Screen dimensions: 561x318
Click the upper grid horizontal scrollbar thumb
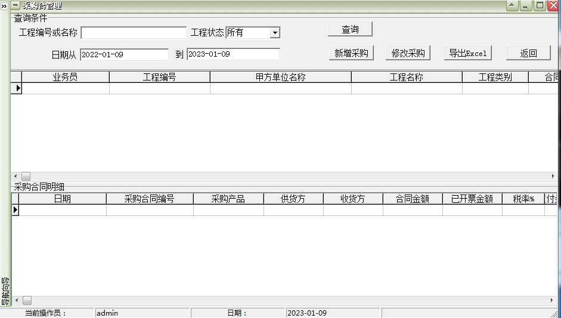click(26, 176)
